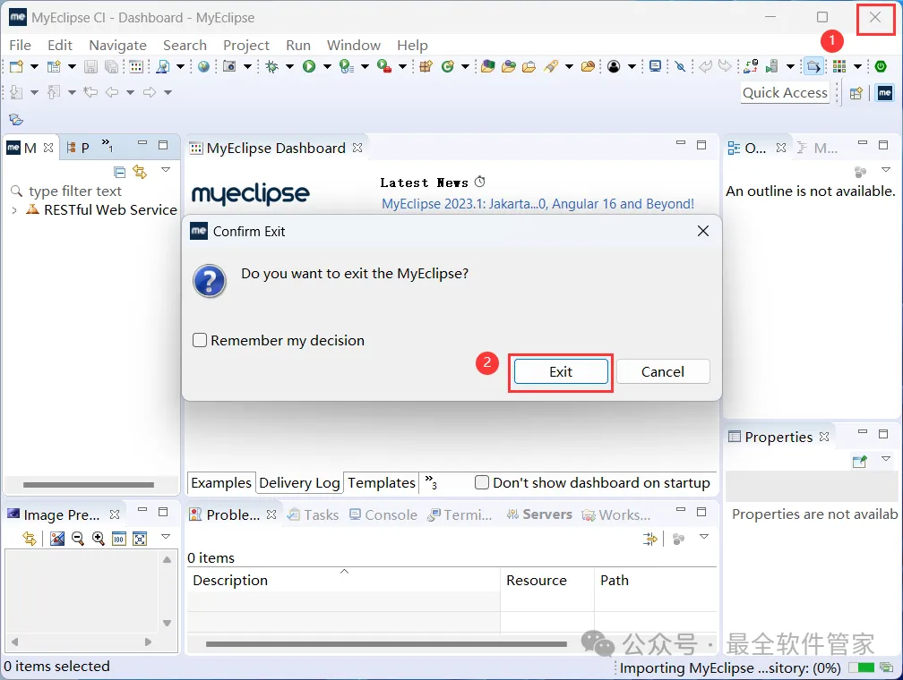903x680 pixels.
Task: Click the Zoom In magnifier in Image Preview
Action: [x=99, y=539]
